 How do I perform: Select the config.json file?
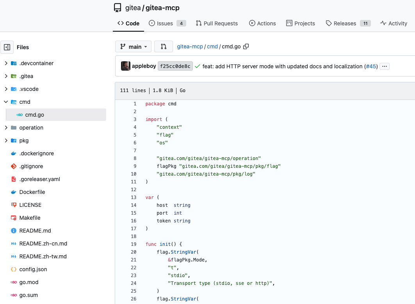(33, 269)
